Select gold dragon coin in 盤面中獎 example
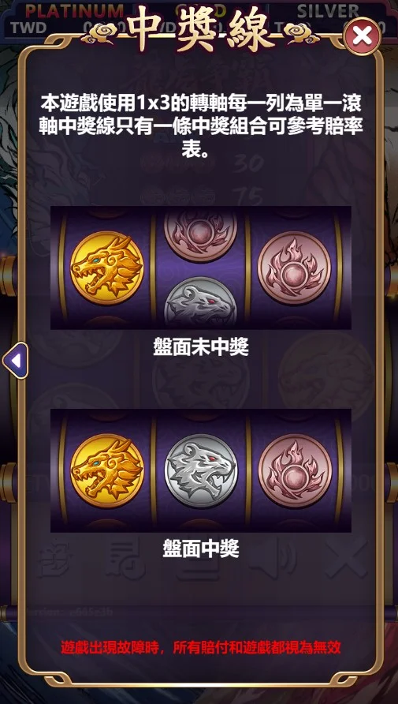Screen dimensions: 398x704 click(x=107, y=470)
